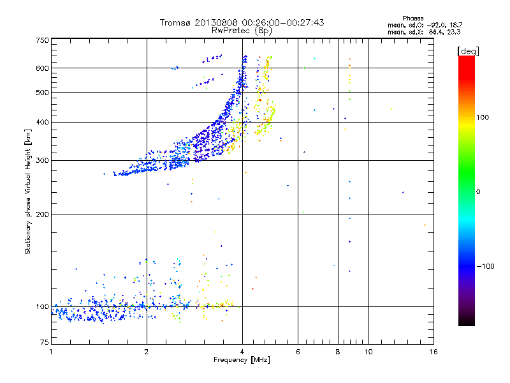The width and height of the screenshot is (510, 383).
Task: Click the y-axis tick label "300"
Action: [43, 161]
